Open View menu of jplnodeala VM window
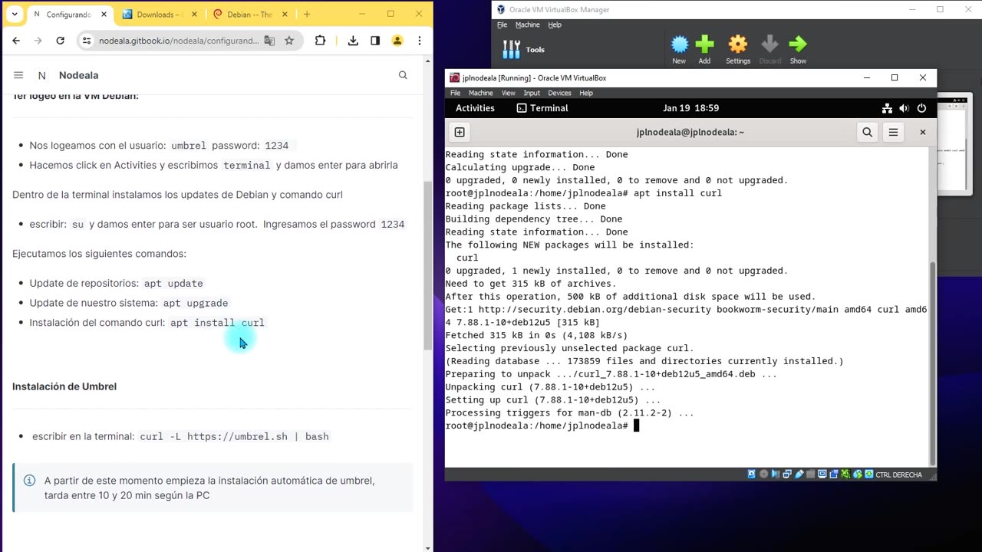 click(x=509, y=93)
